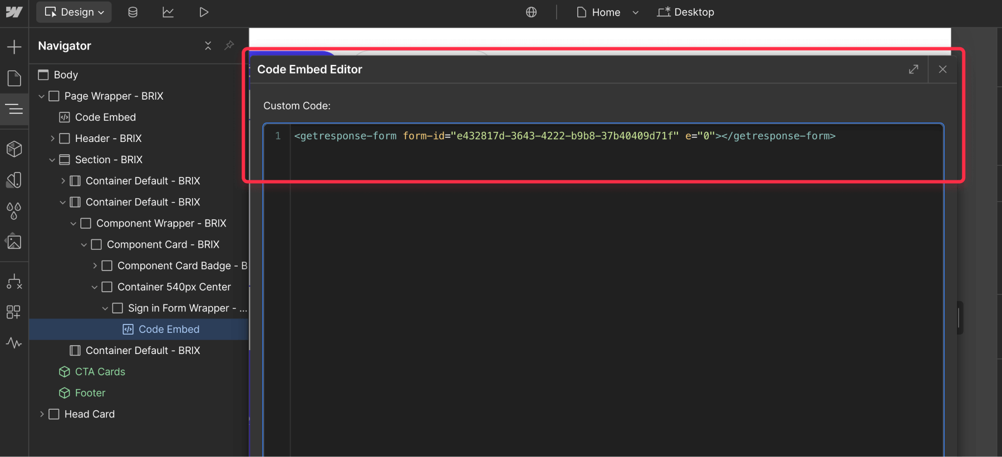
Task: Open the Design mode dropdown
Action: (74, 12)
